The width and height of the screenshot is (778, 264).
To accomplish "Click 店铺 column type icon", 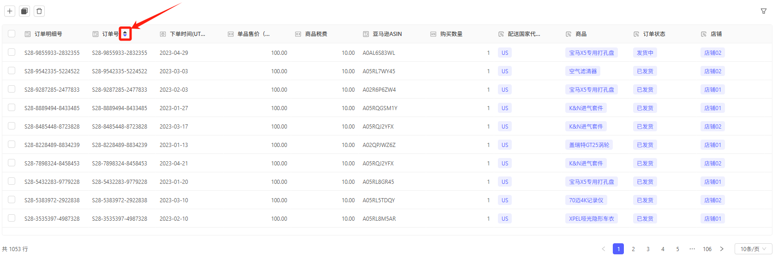I will pos(704,34).
